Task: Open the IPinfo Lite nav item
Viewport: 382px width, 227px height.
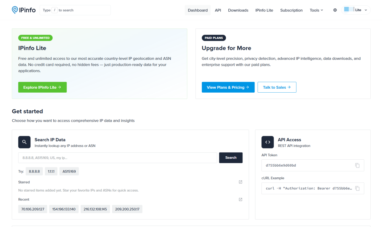Action: (x=264, y=10)
